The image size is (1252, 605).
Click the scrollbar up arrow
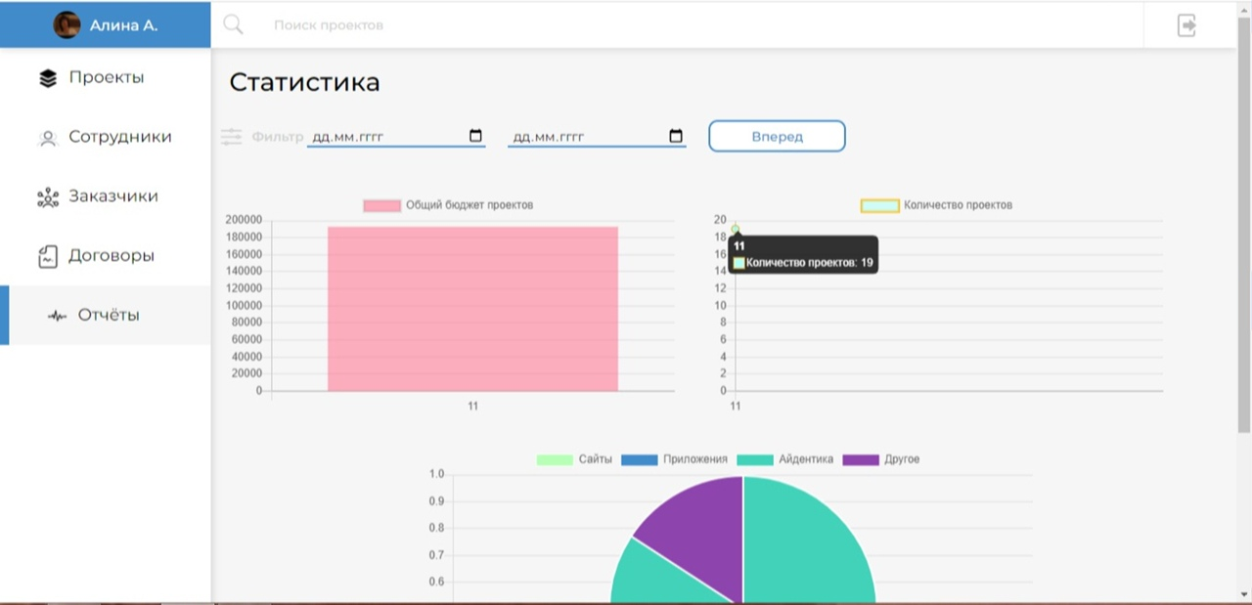(1244, 7)
